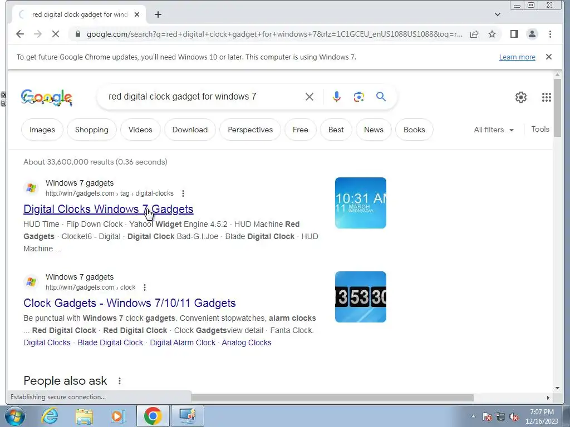
Task: Stop loading the page
Action: (56, 34)
